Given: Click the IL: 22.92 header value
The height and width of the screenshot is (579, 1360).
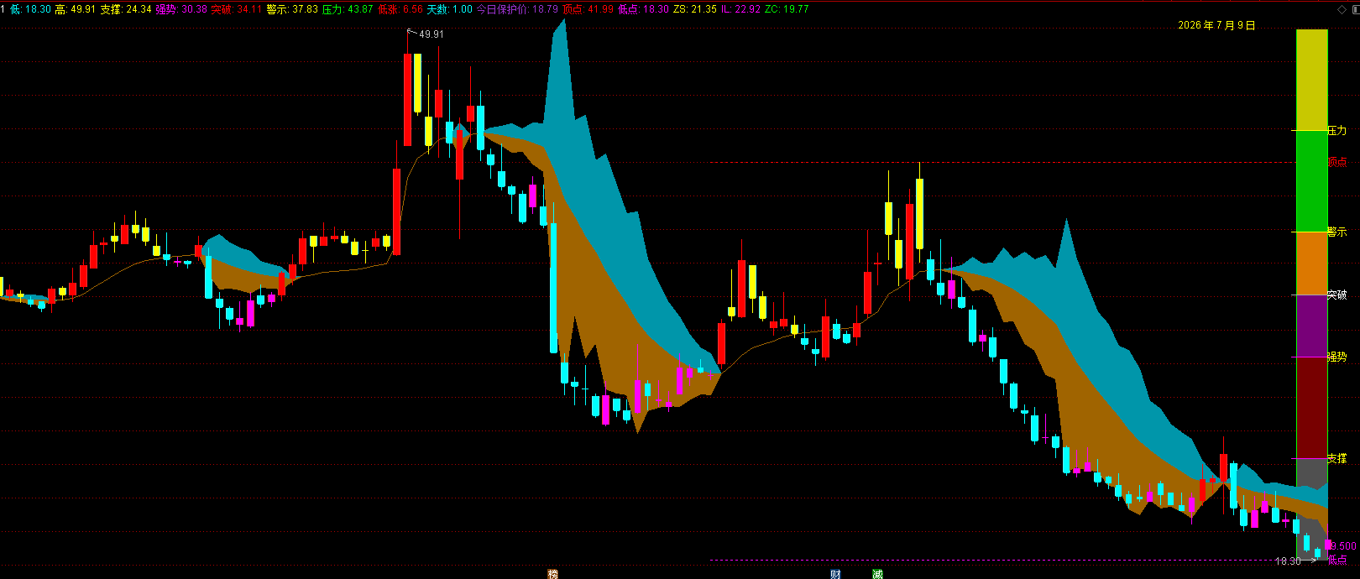Looking at the screenshot, I should [741, 9].
